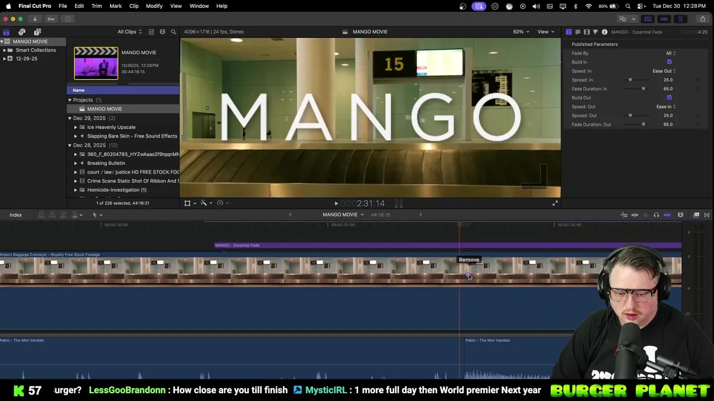Open the Transform tool in viewer
Viewport: 714px width, 401px height.
coord(187,203)
